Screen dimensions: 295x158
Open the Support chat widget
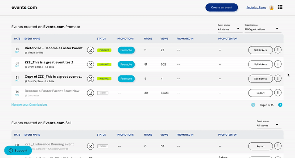coord(18,151)
